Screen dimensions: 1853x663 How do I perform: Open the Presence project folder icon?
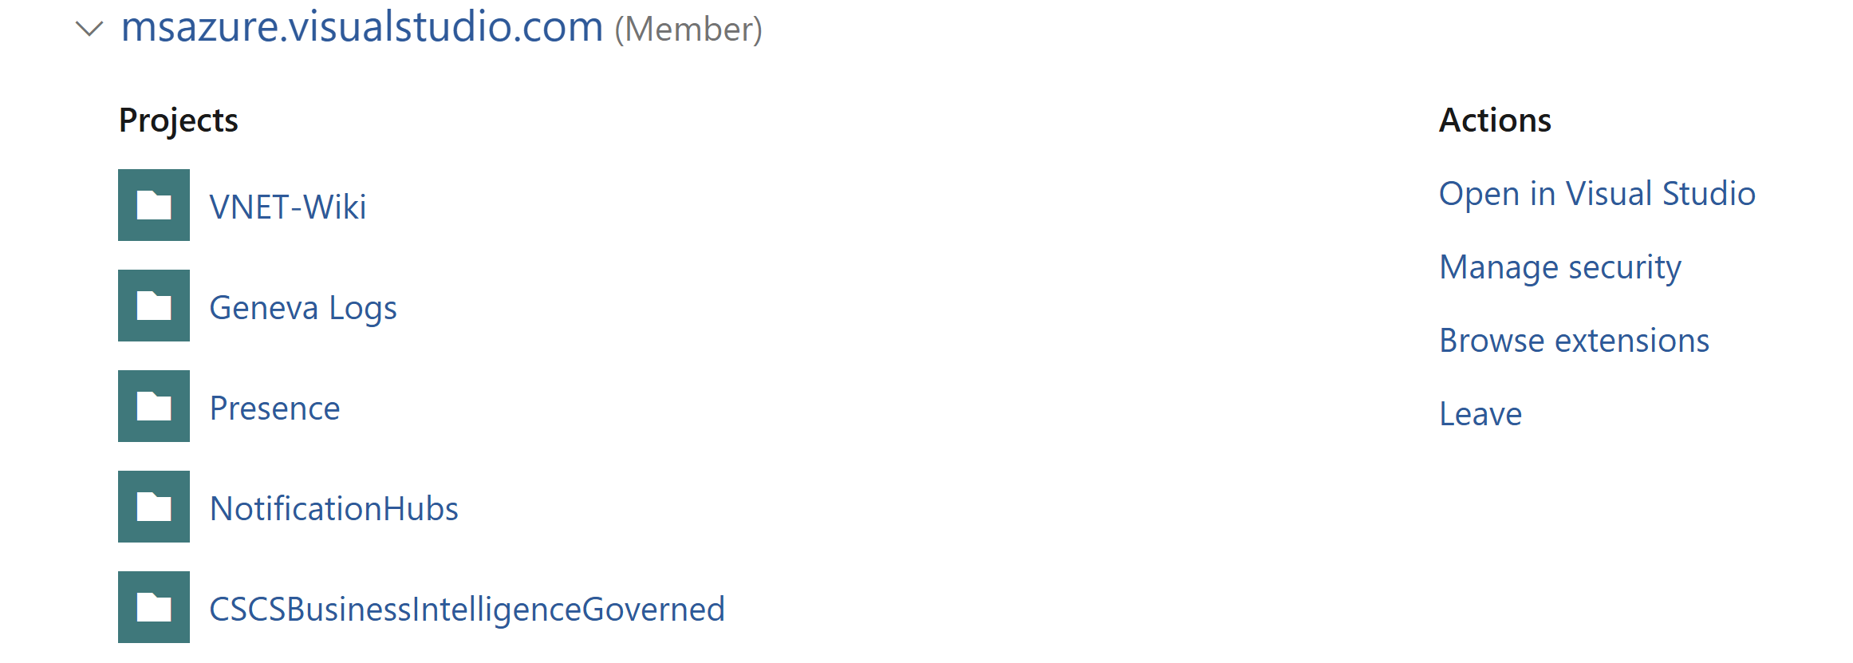(153, 408)
